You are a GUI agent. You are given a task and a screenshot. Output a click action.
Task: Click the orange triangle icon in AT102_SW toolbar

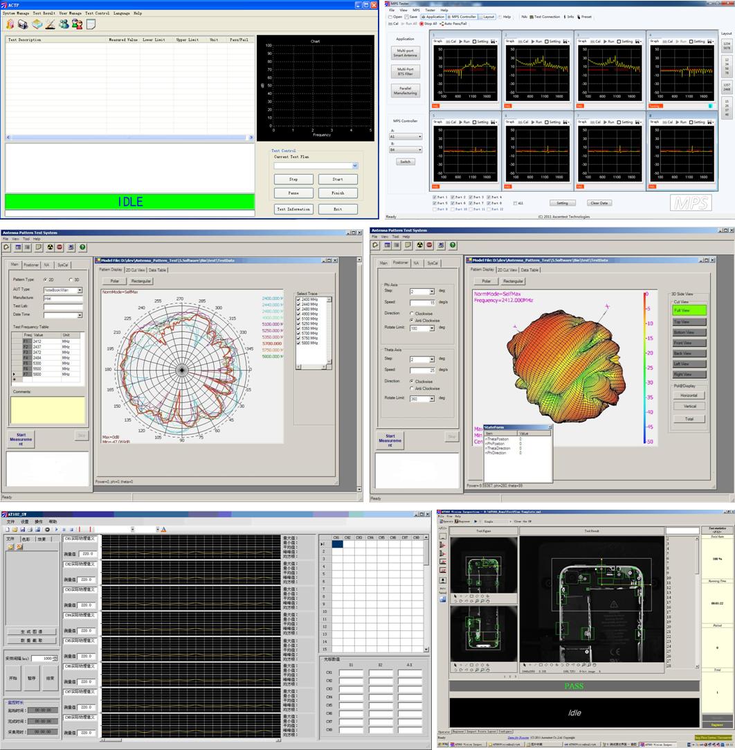[163, 530]
